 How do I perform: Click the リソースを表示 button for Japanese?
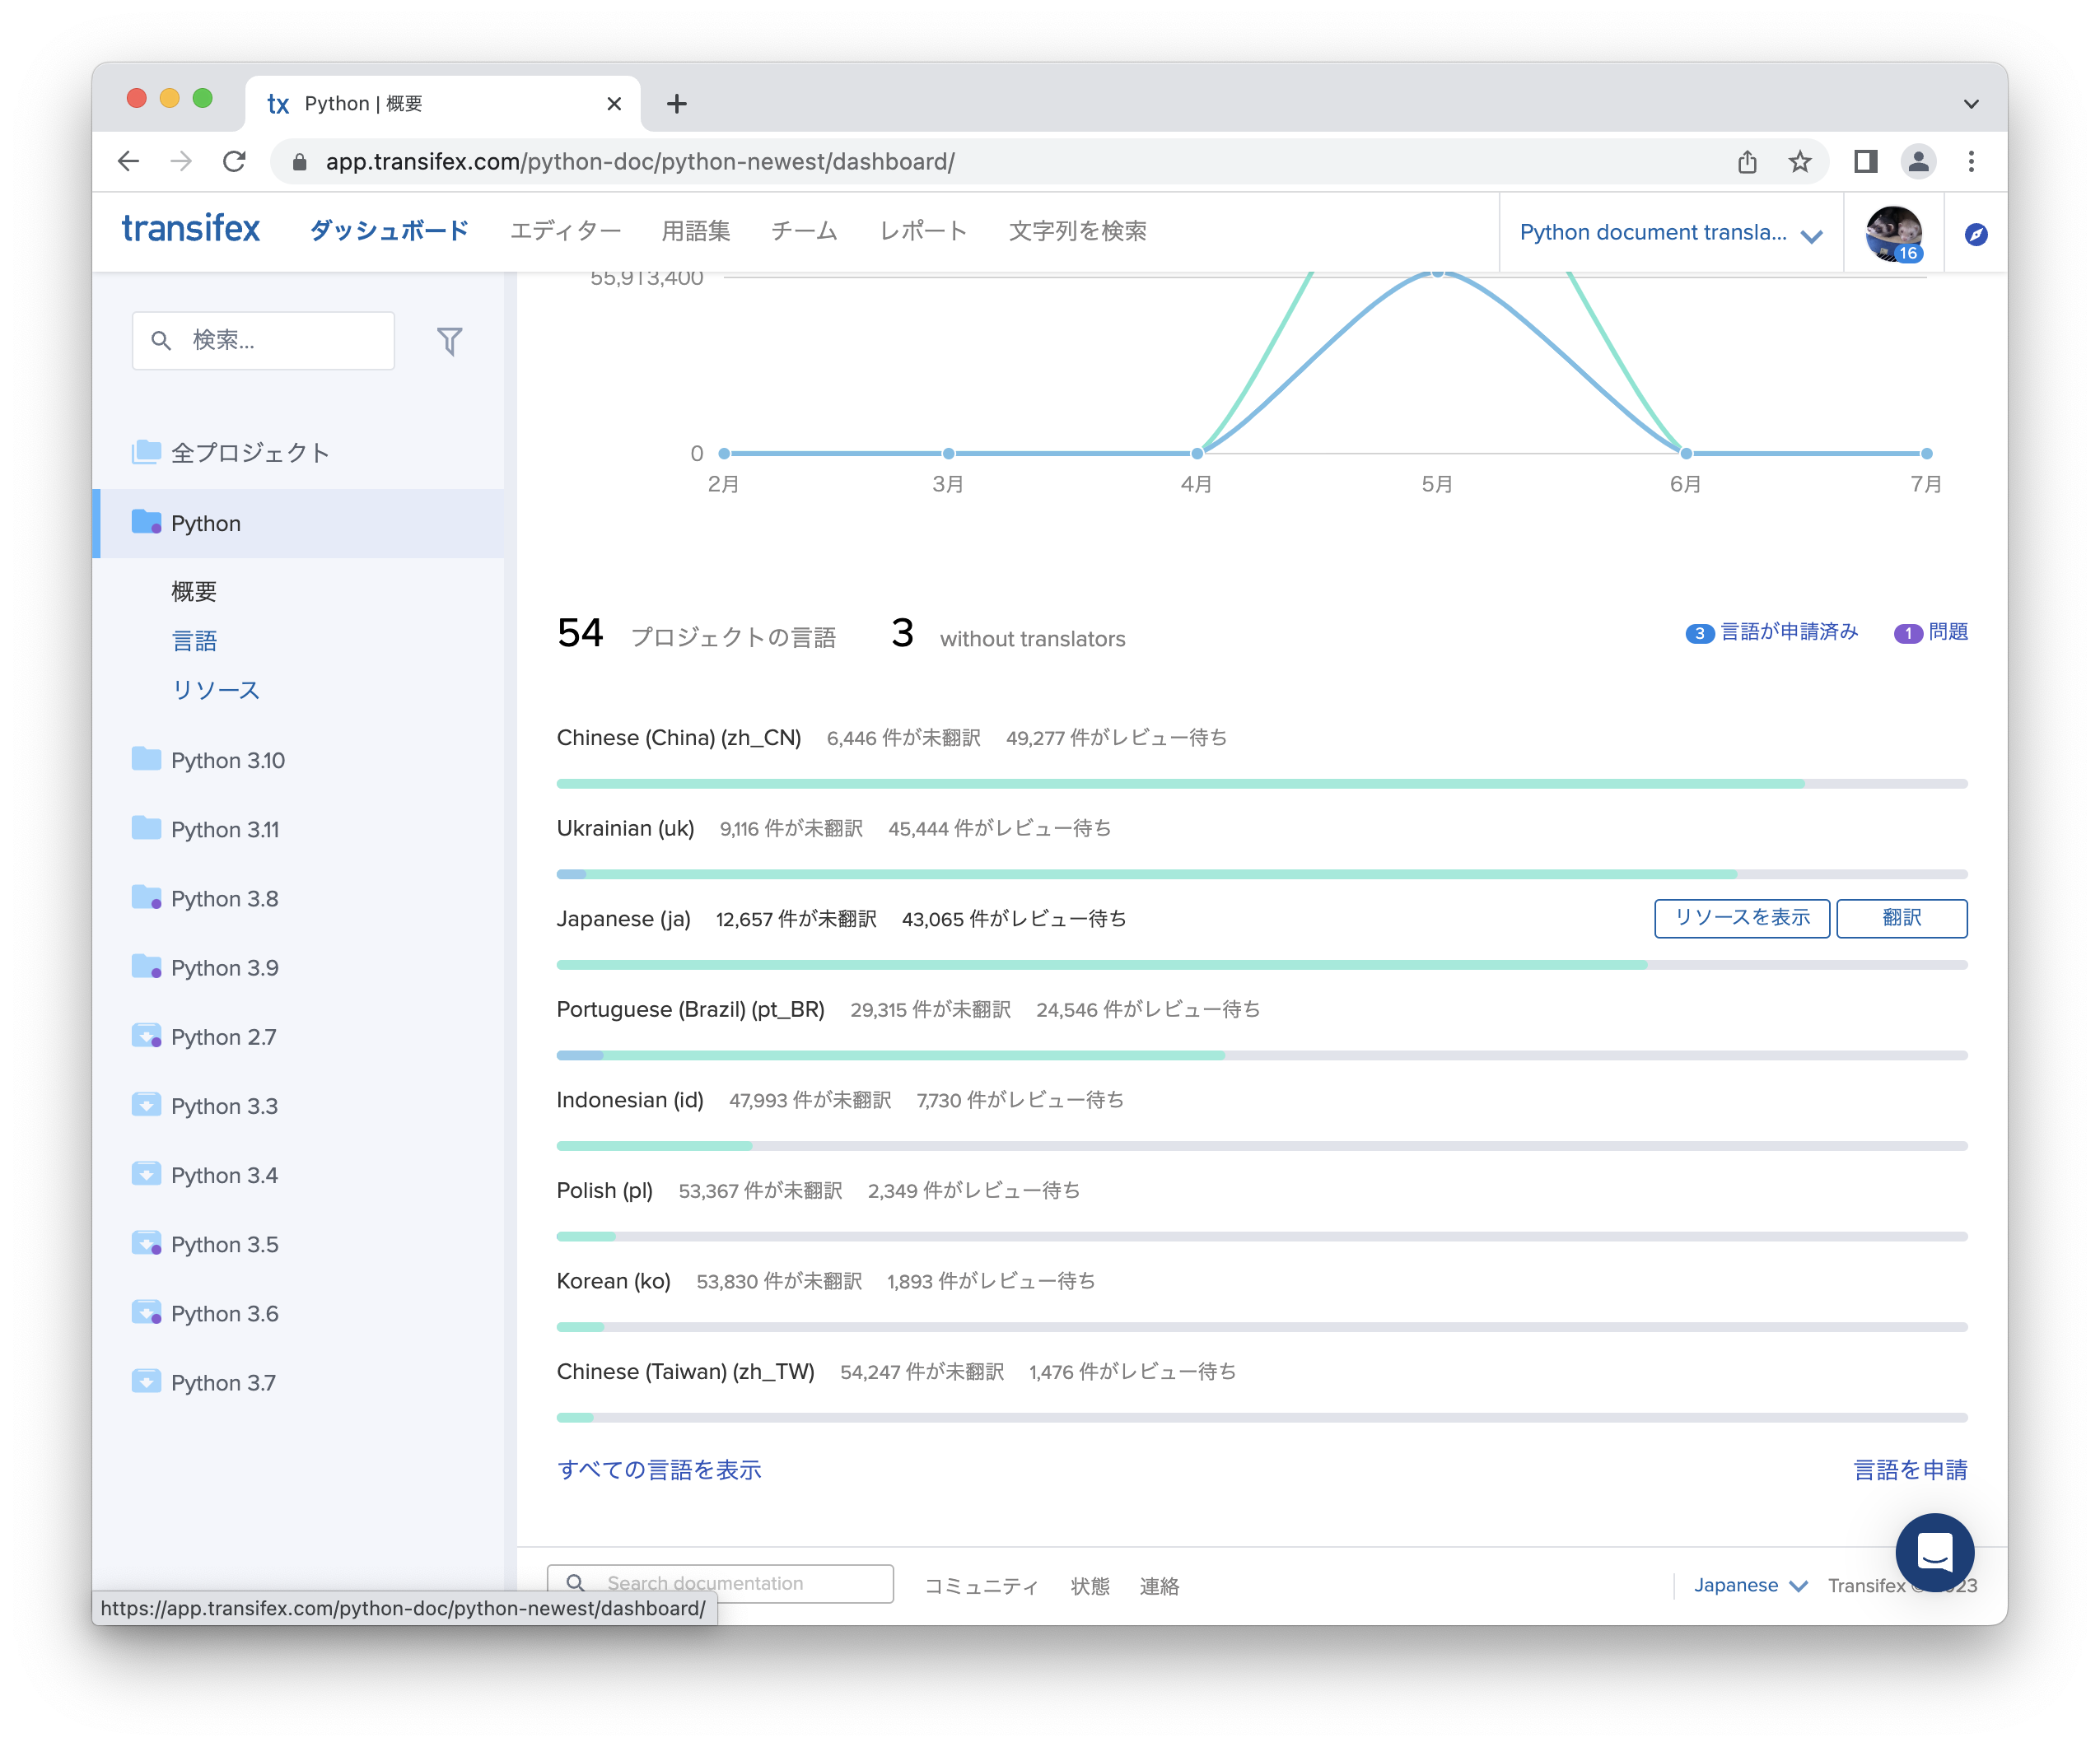(x=1741, y=917)
